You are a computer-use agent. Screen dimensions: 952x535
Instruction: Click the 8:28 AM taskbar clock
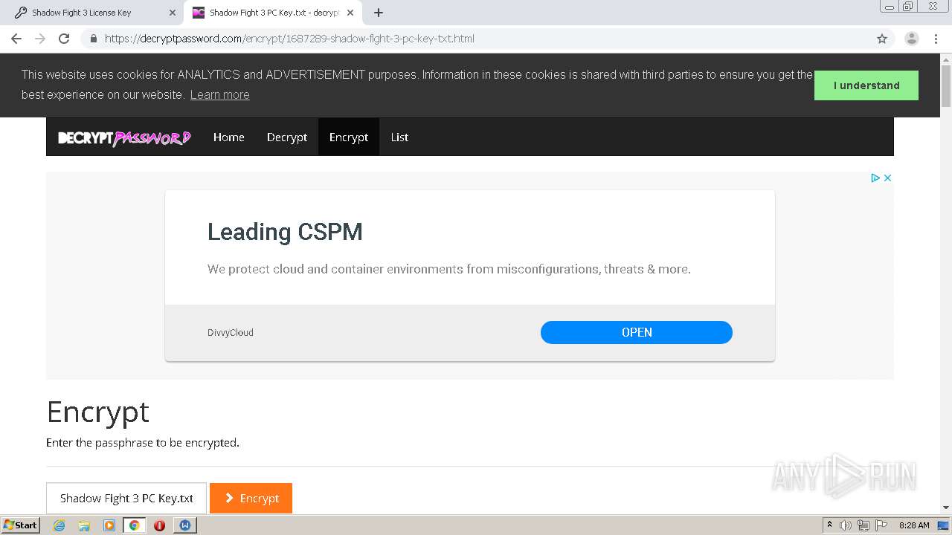[914, 525]
